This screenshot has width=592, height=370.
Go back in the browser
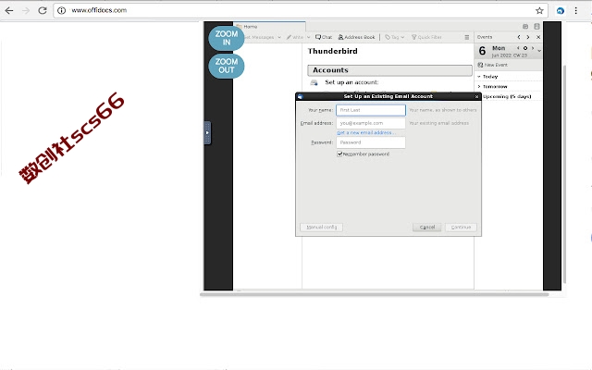coord(9,10)
